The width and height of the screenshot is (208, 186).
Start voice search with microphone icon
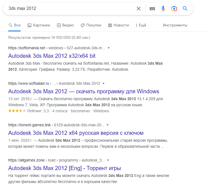163,9
